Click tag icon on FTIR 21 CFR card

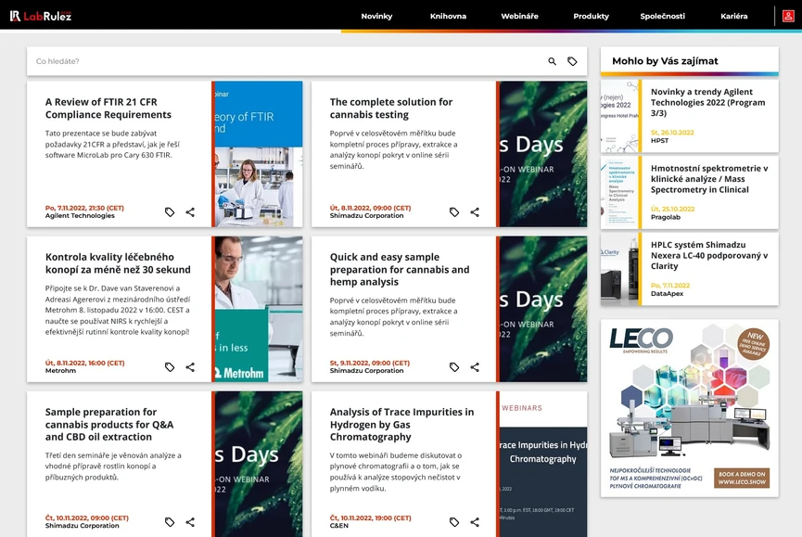point(170,211)
